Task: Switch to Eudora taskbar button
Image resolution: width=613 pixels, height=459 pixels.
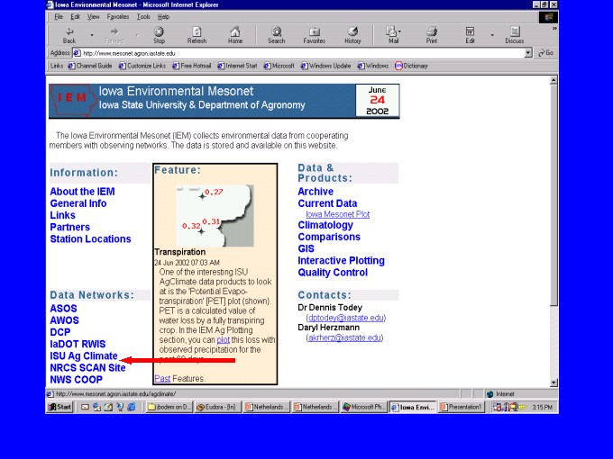Action: [217, 407]
